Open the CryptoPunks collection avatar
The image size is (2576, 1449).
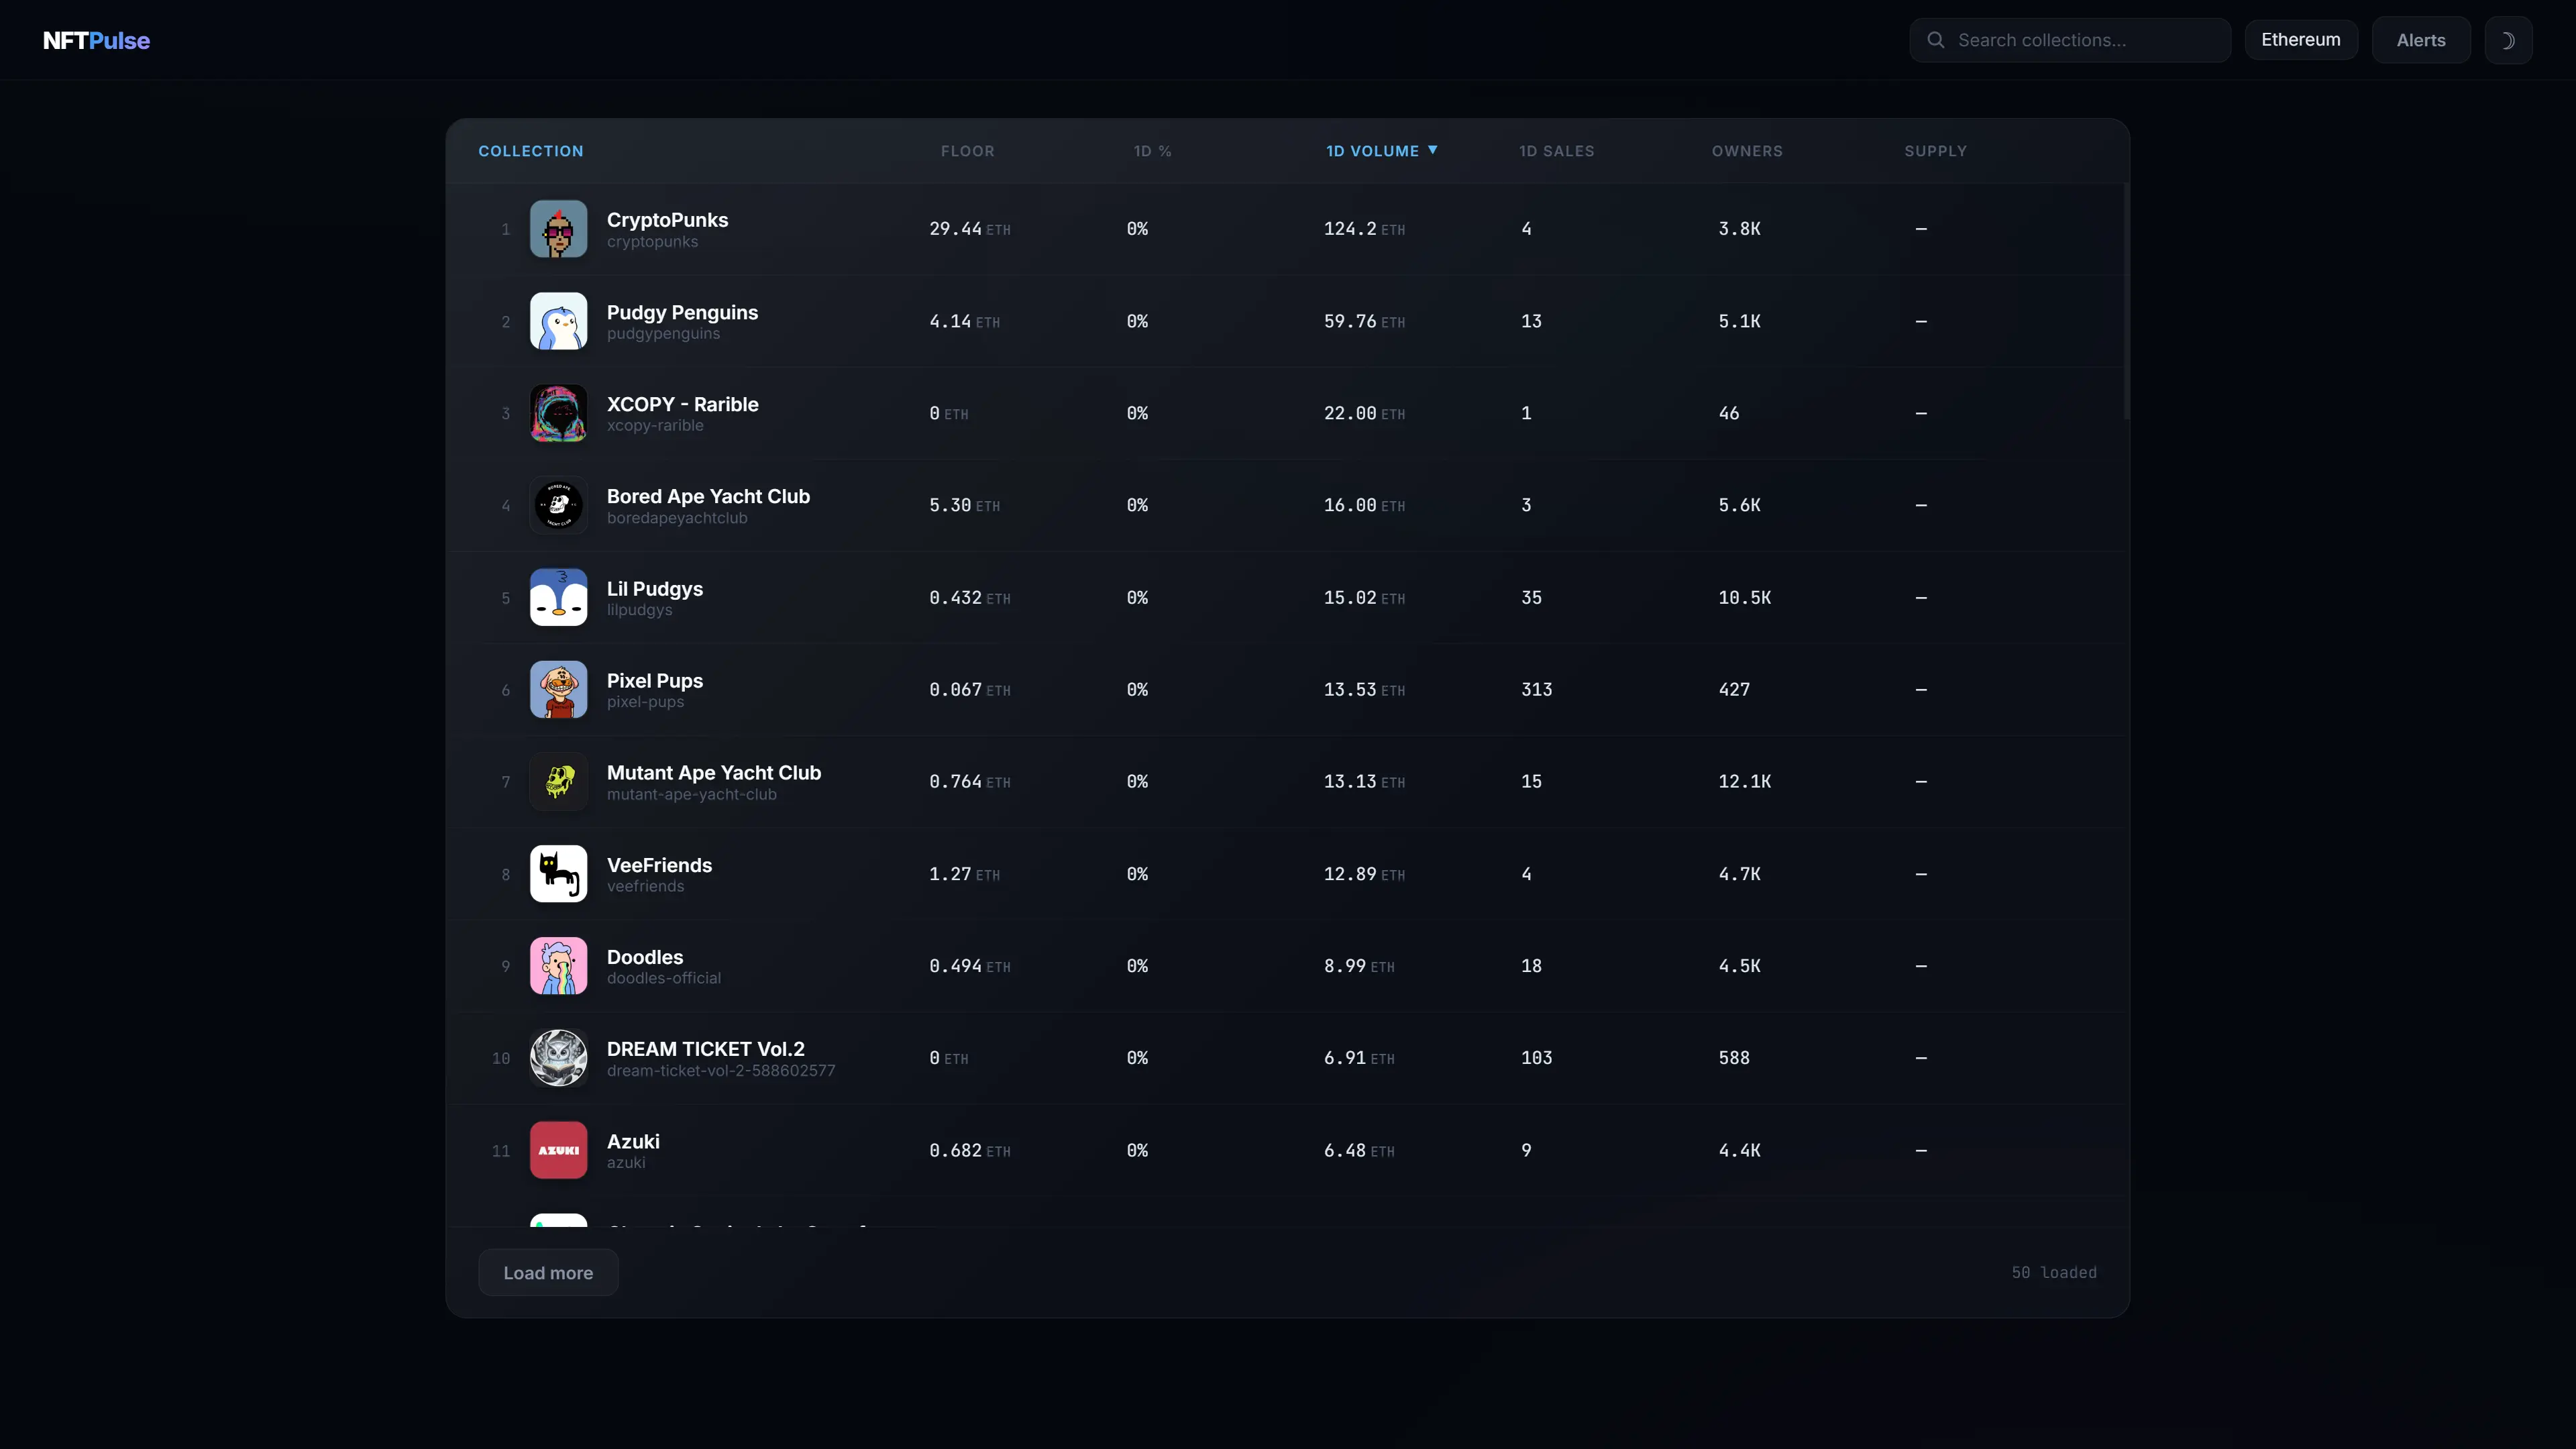coord(558,228)
